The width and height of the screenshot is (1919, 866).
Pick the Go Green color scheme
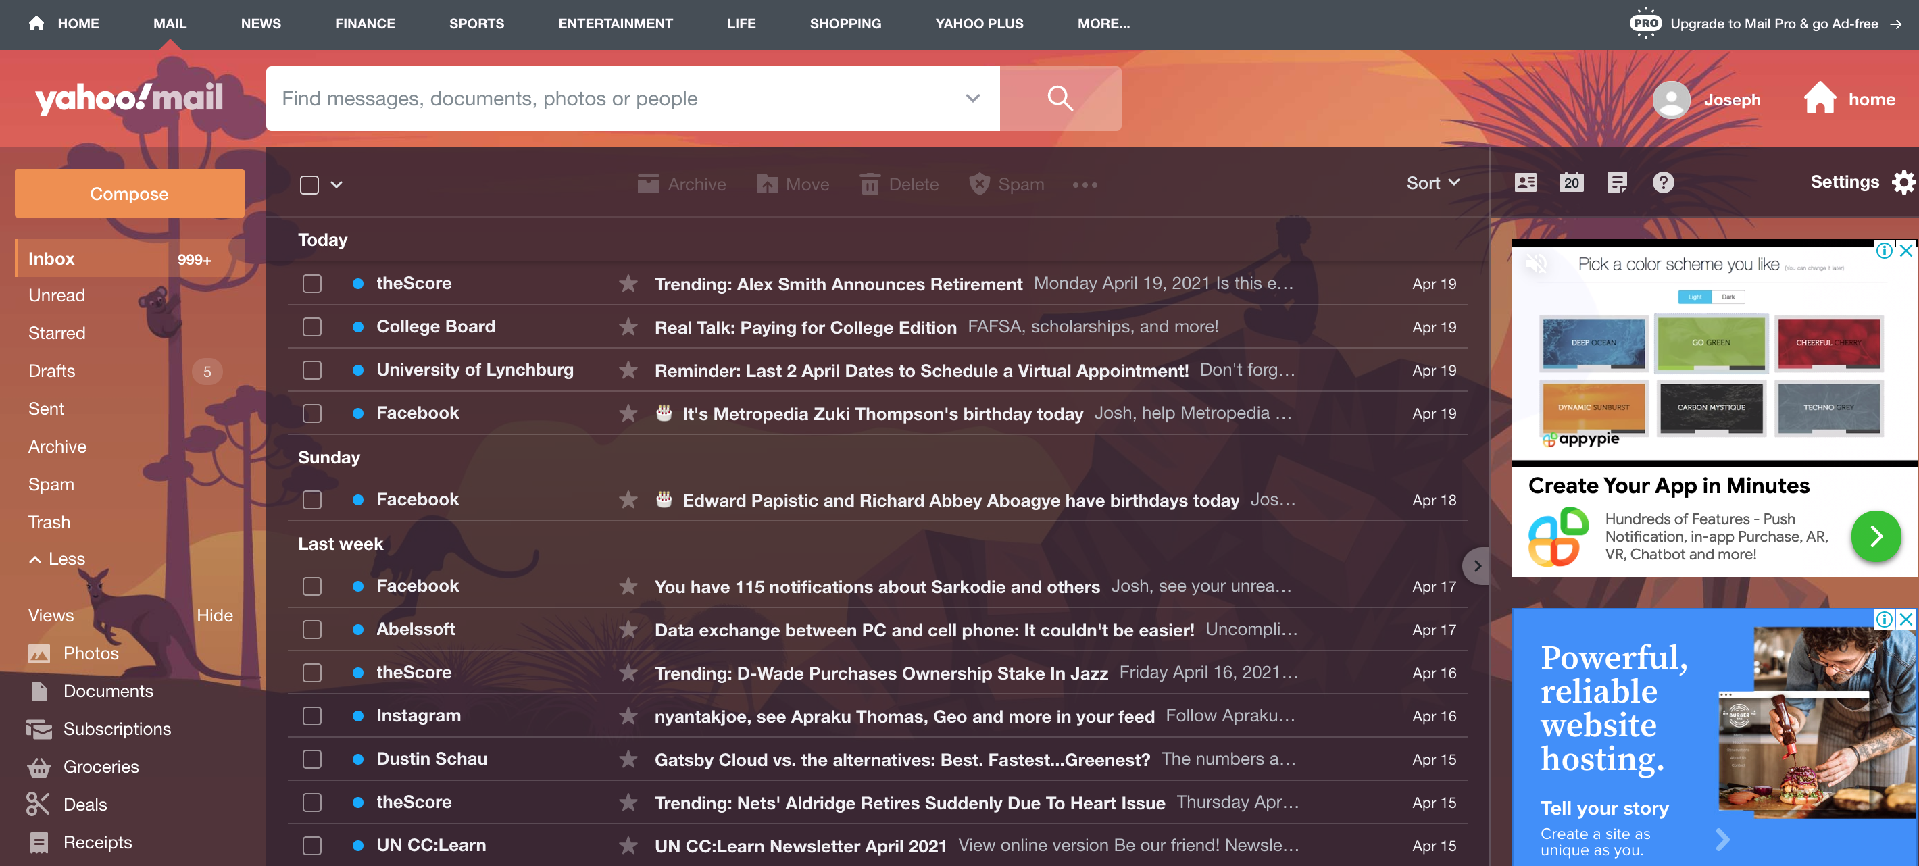(x=1710, y=343)
